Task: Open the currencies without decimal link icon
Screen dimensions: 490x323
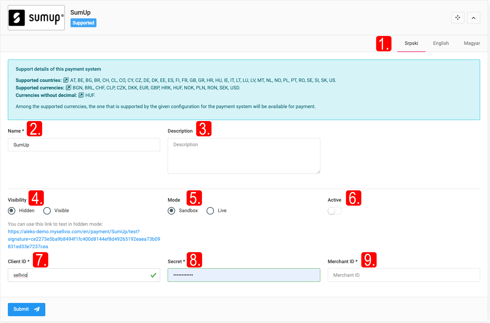Action: click(81, 95)
